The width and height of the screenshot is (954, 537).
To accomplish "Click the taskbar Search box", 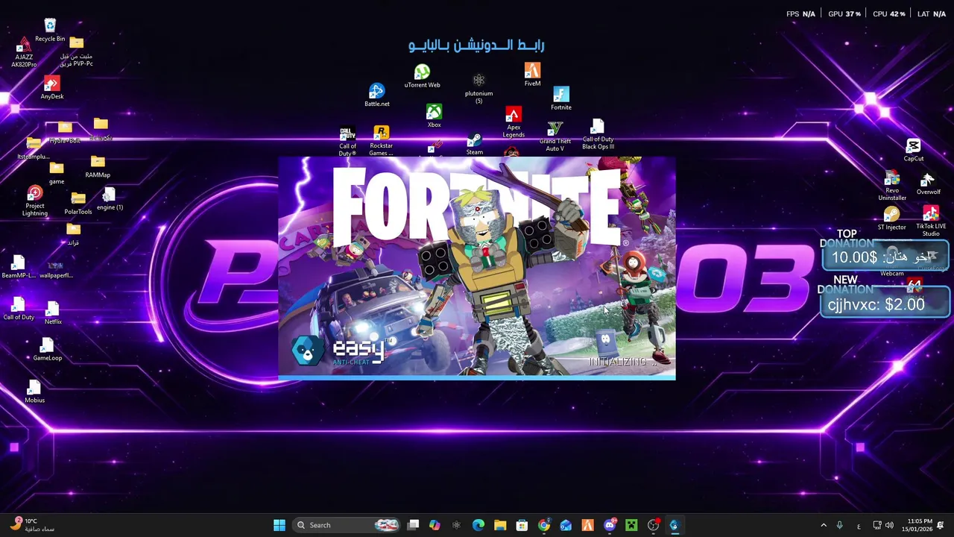I will (347, 525).
